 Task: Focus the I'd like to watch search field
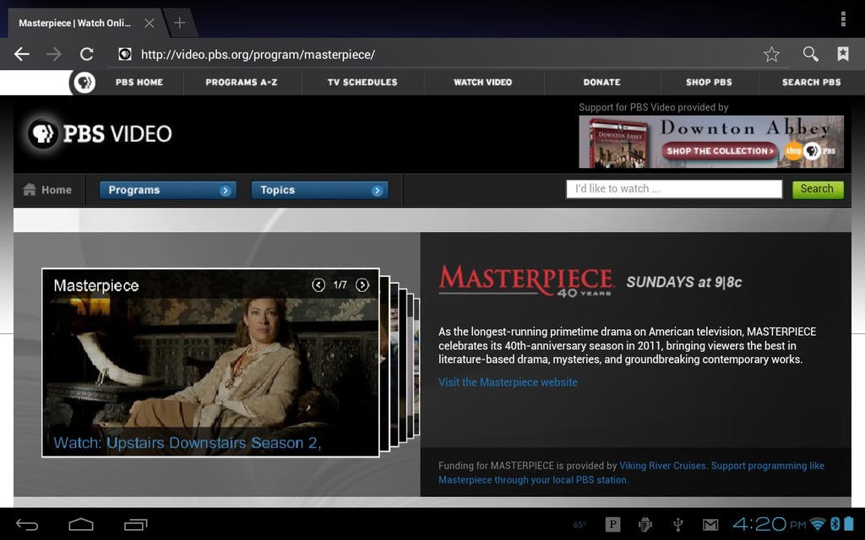[674, 189]
